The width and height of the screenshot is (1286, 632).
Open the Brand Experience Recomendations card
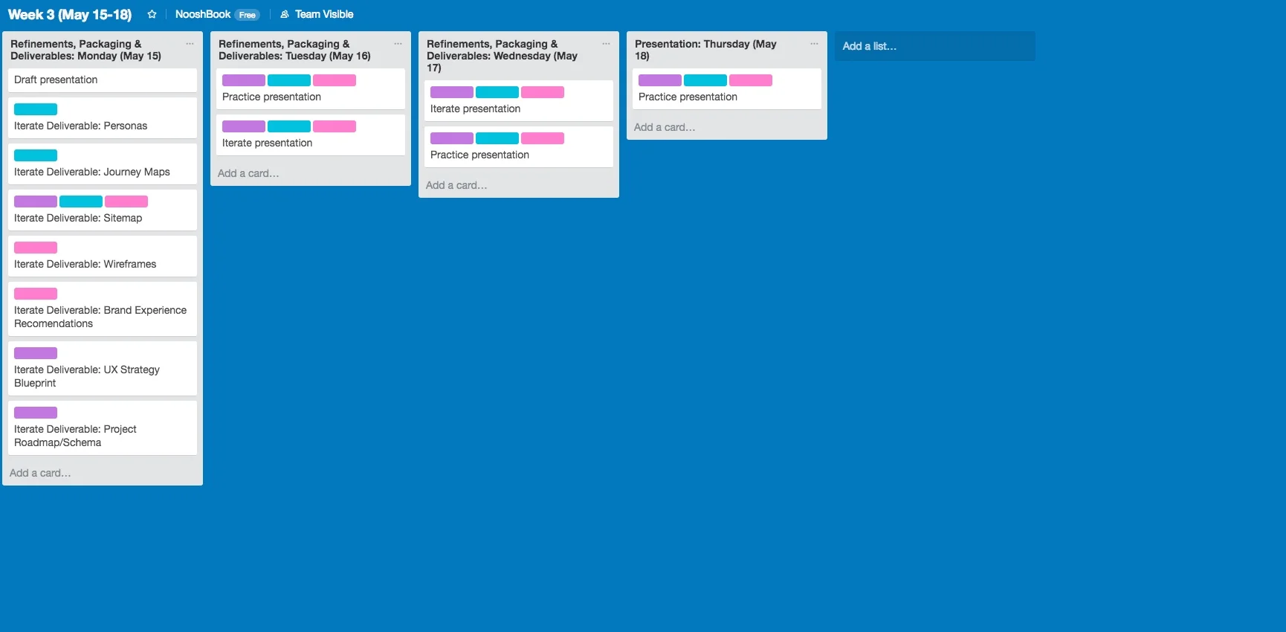pos(103,309)
